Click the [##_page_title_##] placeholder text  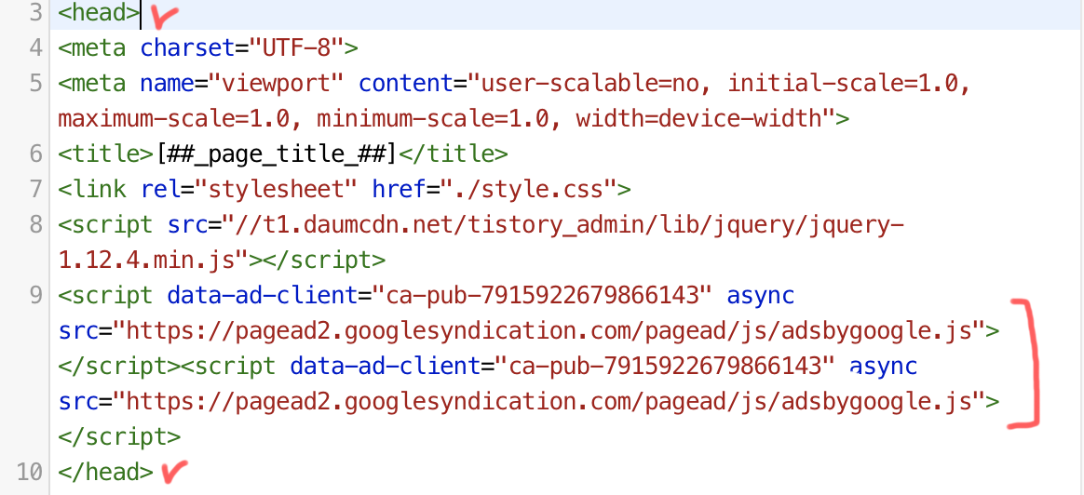coord(276,154)
